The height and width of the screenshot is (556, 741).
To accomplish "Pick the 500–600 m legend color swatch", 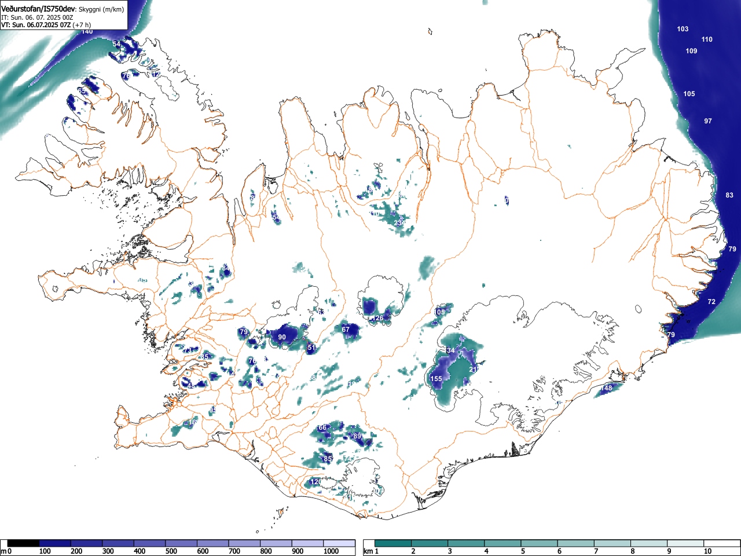I will coord(181,543).
